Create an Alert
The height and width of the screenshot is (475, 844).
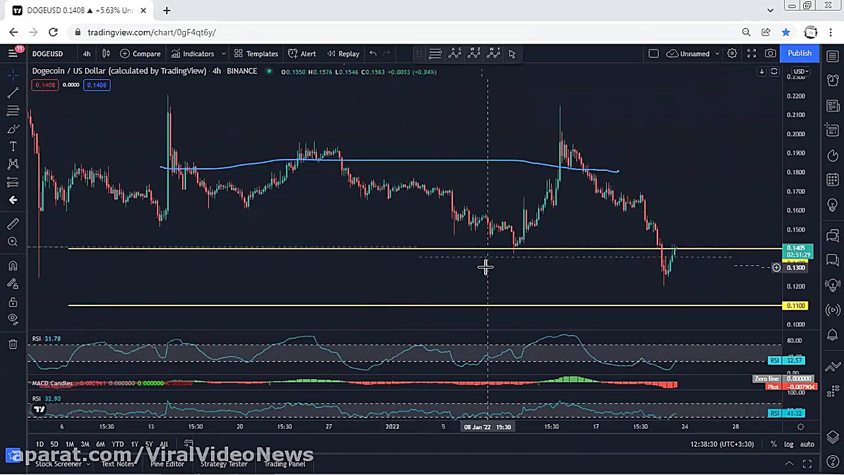pyautogui.click(x=303, y=53)
